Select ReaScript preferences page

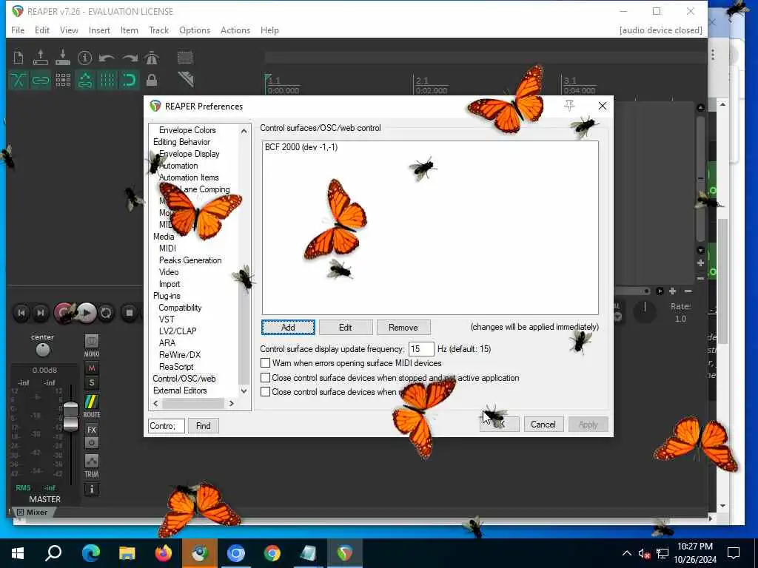[176, 367]
